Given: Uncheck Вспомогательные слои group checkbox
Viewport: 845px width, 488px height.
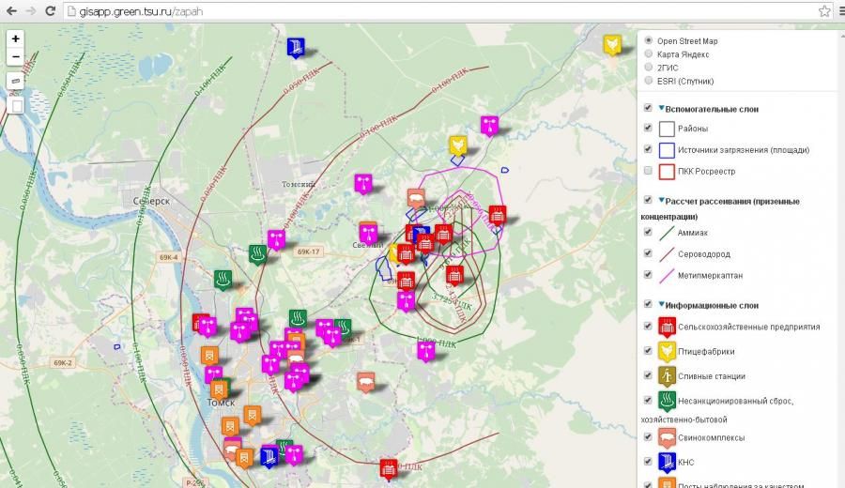Looking at the screenshot, I should click(x=648, y=108).
